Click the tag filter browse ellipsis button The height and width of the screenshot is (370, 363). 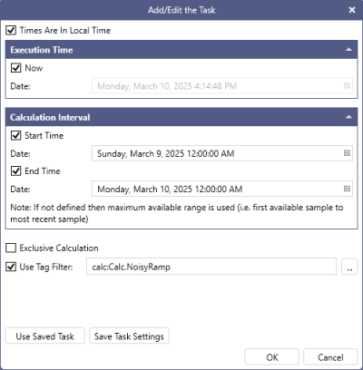pyautogui.click(x=349, y=267)
